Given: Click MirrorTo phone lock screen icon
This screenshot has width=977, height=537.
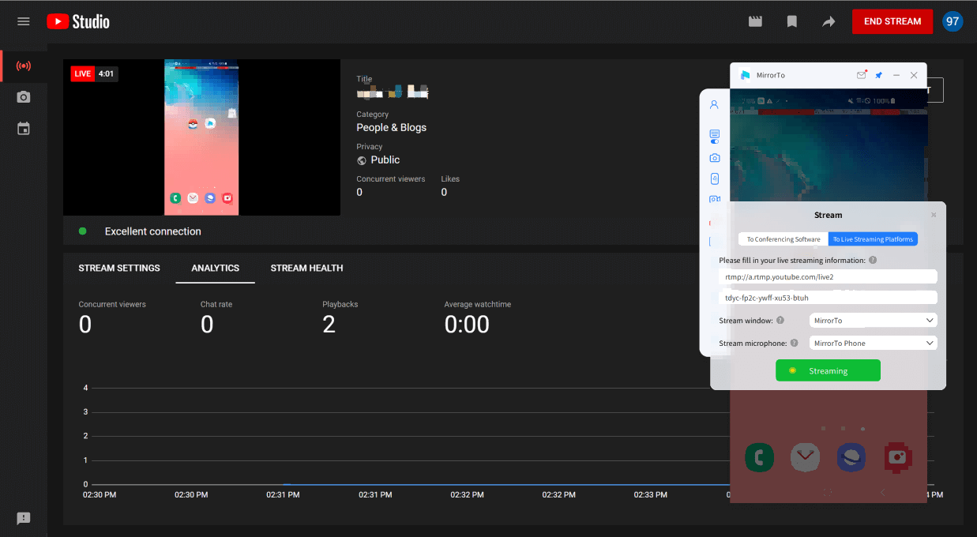Looking at the screenshot, I should point(714,178).
